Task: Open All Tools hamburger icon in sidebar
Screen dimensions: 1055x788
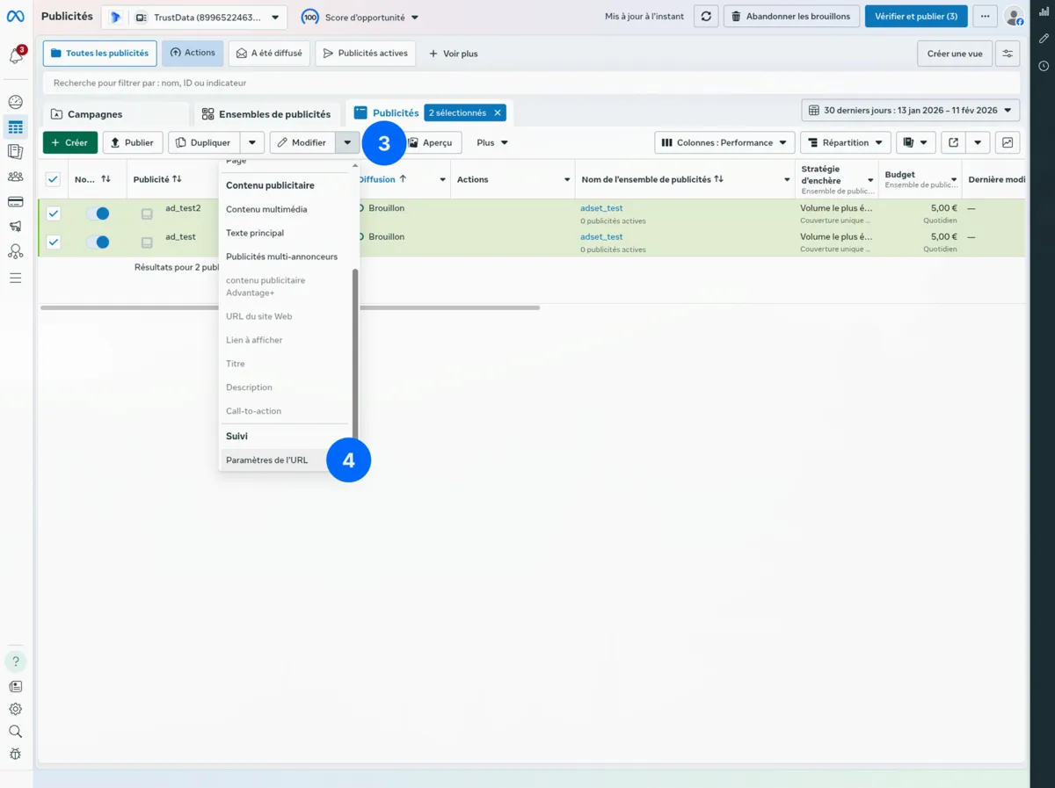Action: pos(15,277)
